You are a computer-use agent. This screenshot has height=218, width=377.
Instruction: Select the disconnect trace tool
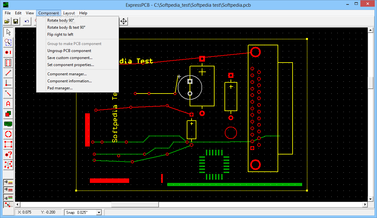8,94
